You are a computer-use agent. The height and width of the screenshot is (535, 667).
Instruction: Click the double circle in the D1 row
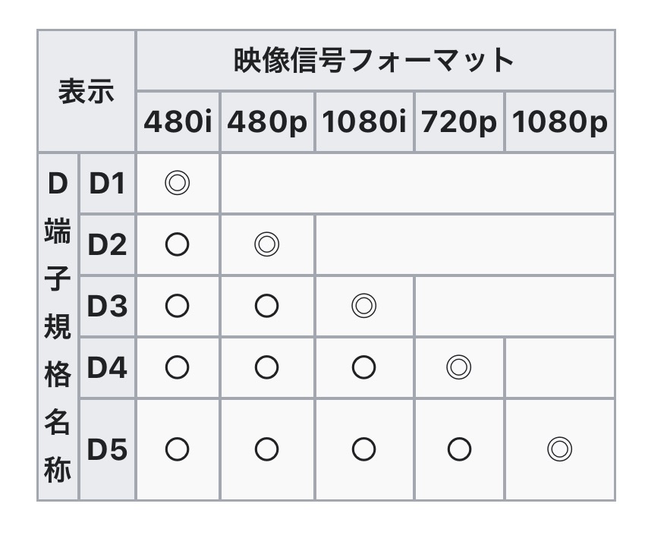[x=177, y=183]
